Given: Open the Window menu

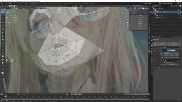Looking at the screenshot, I should (21, 4).
